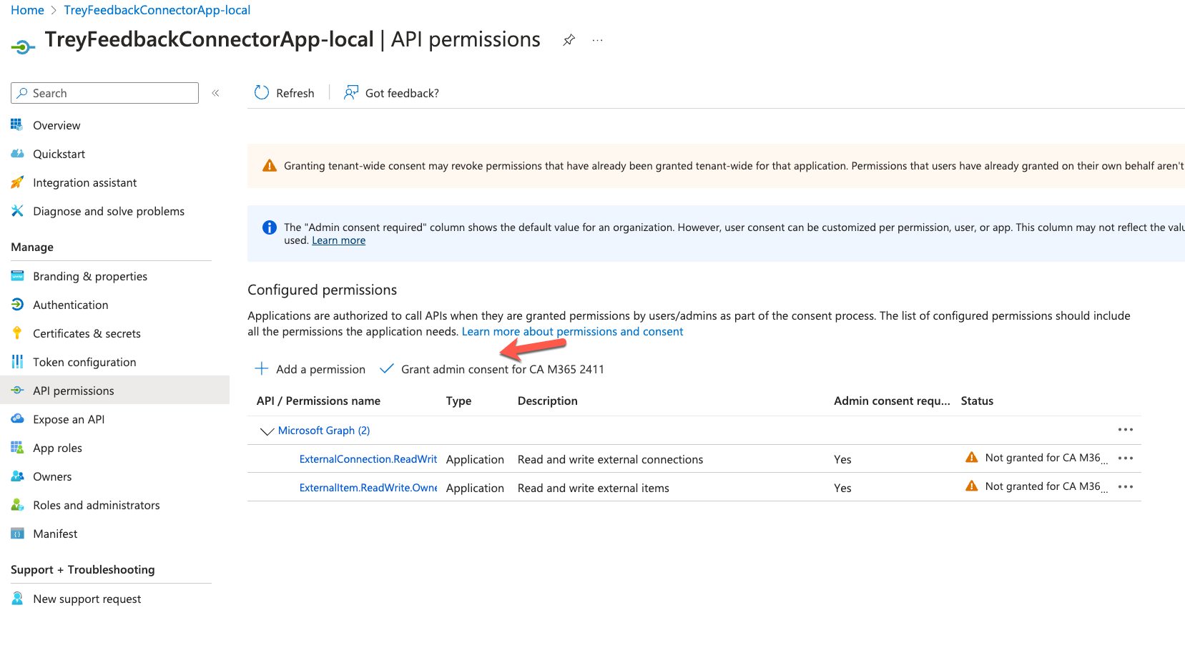Click the Type column header

(458, 401)
